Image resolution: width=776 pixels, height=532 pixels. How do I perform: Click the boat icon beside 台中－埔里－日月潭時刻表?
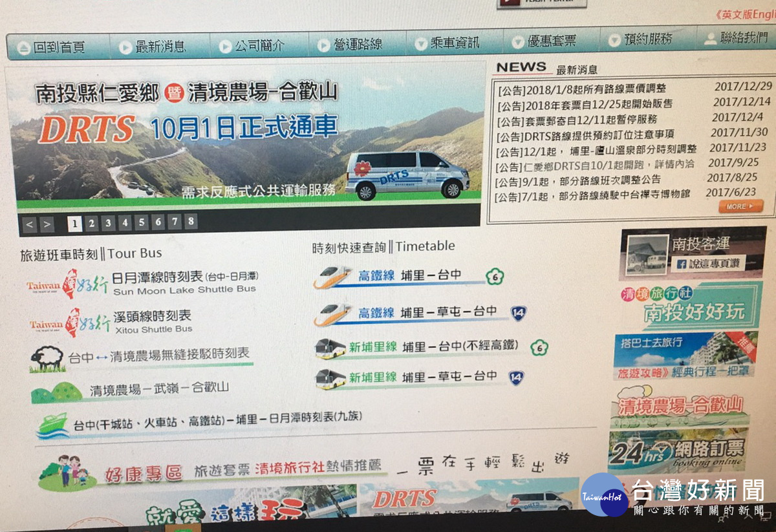53,425
